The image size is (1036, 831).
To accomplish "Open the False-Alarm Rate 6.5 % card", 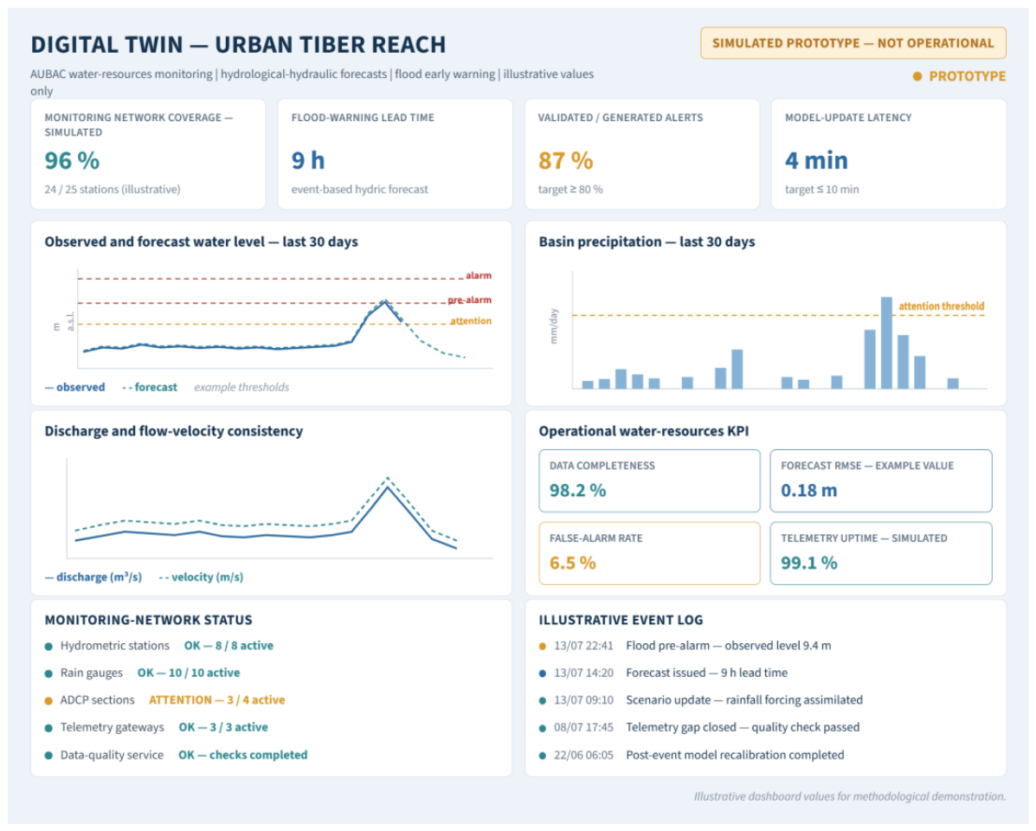I will tap(649, 553).
